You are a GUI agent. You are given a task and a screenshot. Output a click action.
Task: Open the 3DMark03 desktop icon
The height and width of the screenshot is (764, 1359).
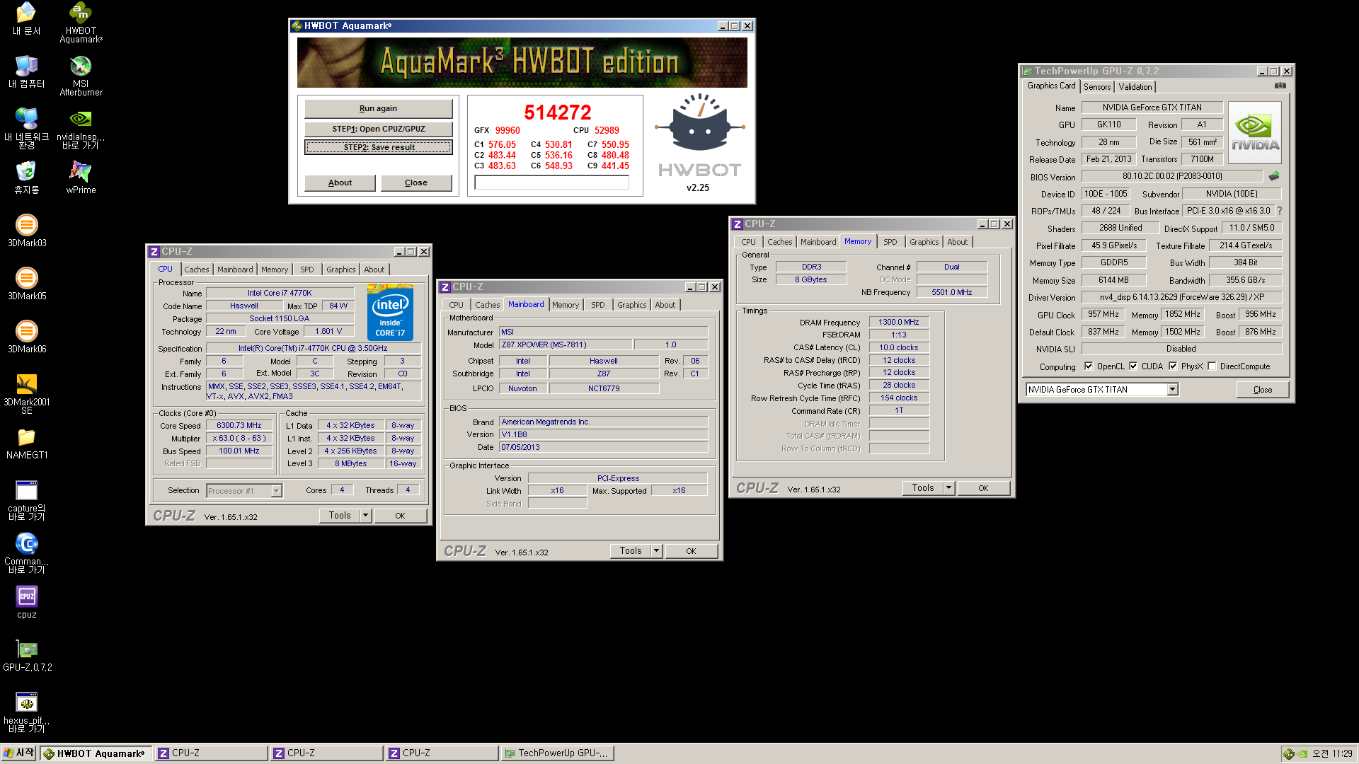point(27,231)
